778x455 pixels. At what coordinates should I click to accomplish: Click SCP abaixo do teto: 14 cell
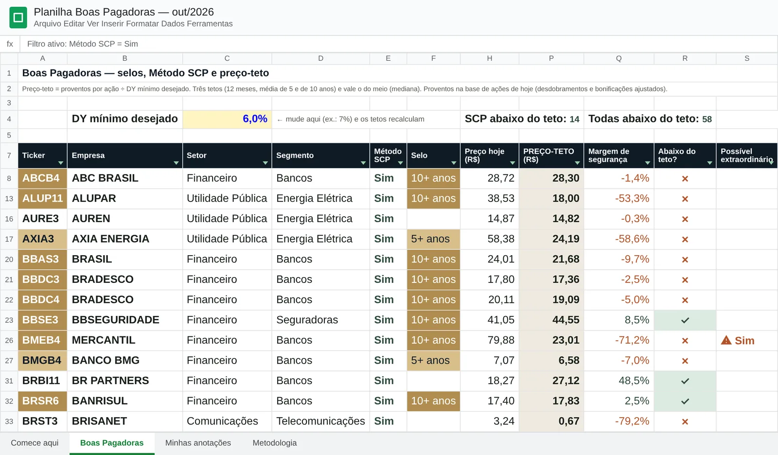[522, 119]
